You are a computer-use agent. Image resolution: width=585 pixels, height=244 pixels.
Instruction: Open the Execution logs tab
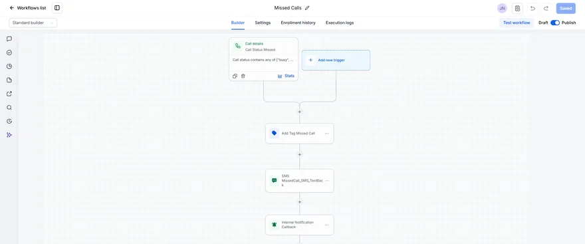pyautogui.click(x=340, y=23)
